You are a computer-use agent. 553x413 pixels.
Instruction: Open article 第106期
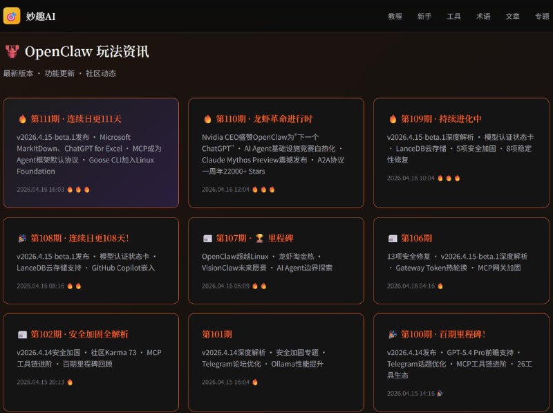417,238
